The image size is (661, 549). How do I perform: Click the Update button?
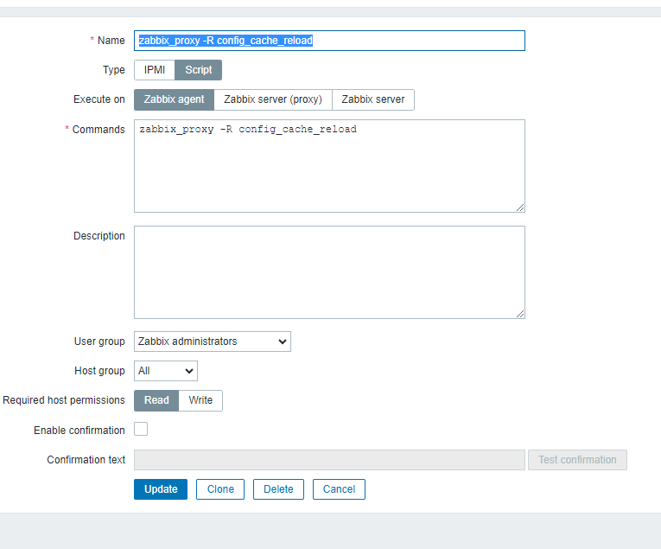[x=161, y=489]
